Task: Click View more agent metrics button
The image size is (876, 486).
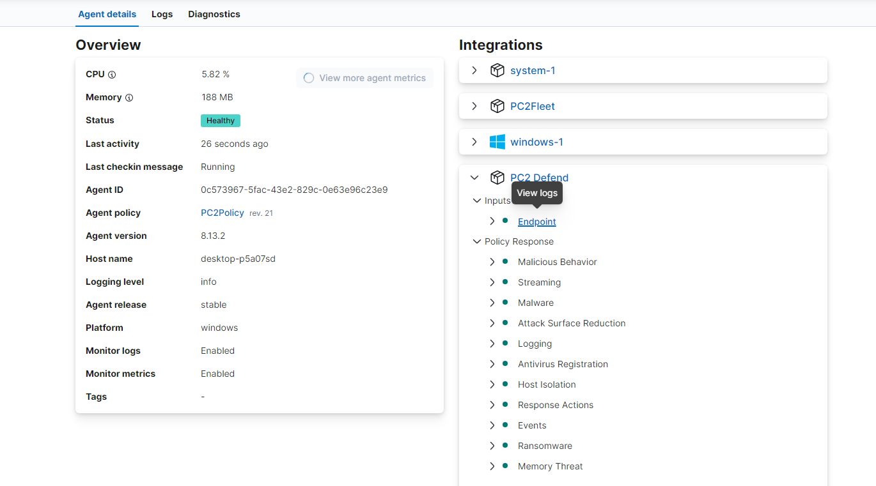Action: pyautogui.click(x=364, y=78)
